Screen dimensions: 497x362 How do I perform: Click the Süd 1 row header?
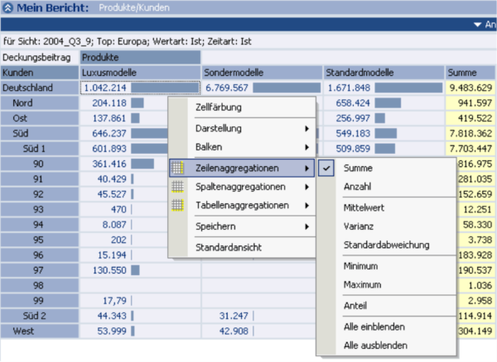pos(40,148)
